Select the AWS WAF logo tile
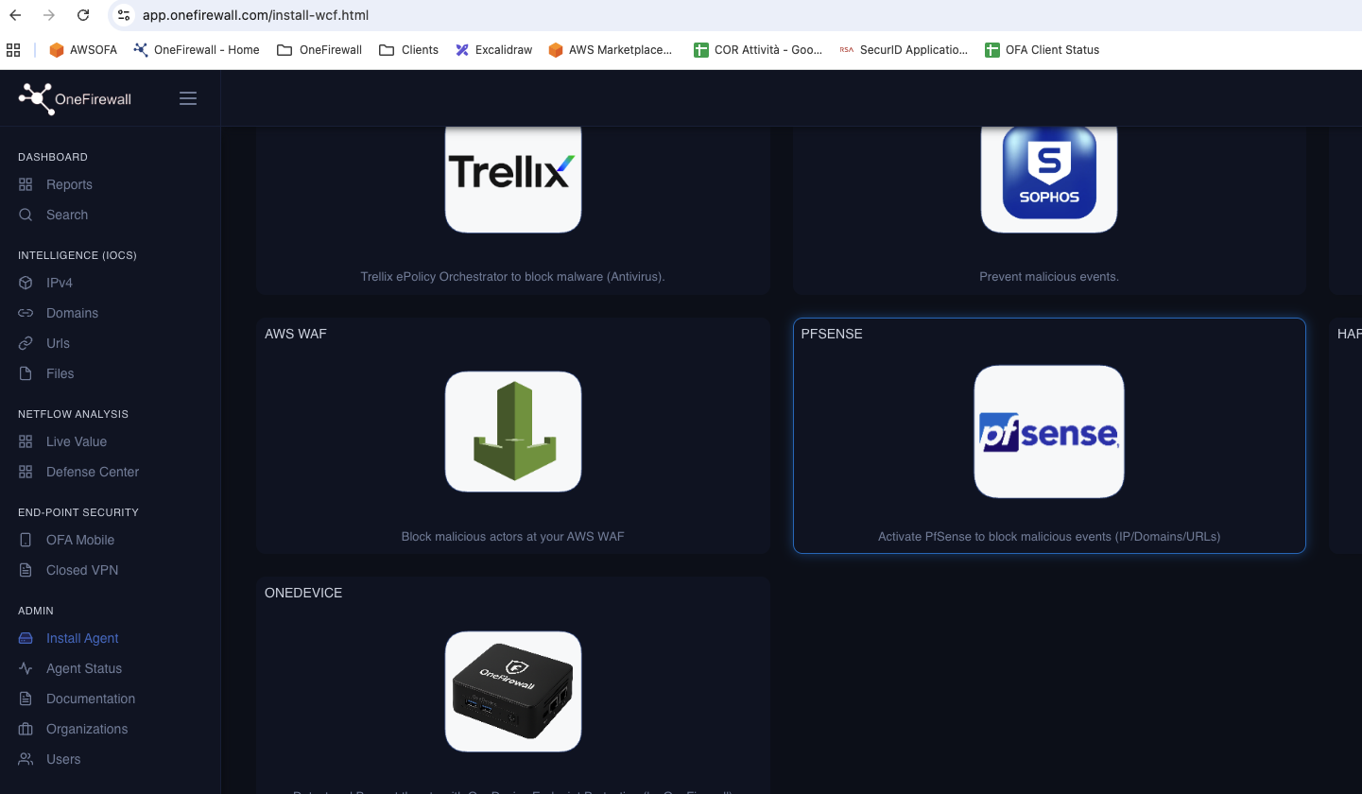Image resolution: width=1362 pixels, height=794 pixels. [513, 431]
